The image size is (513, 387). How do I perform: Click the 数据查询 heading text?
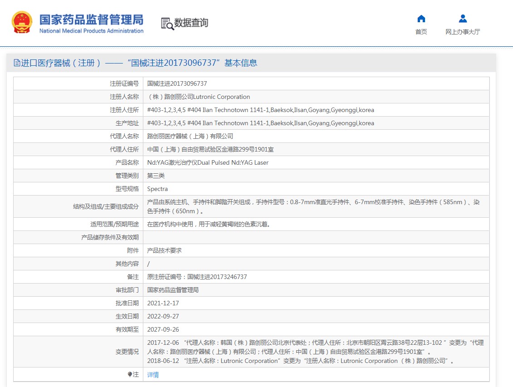191,23
